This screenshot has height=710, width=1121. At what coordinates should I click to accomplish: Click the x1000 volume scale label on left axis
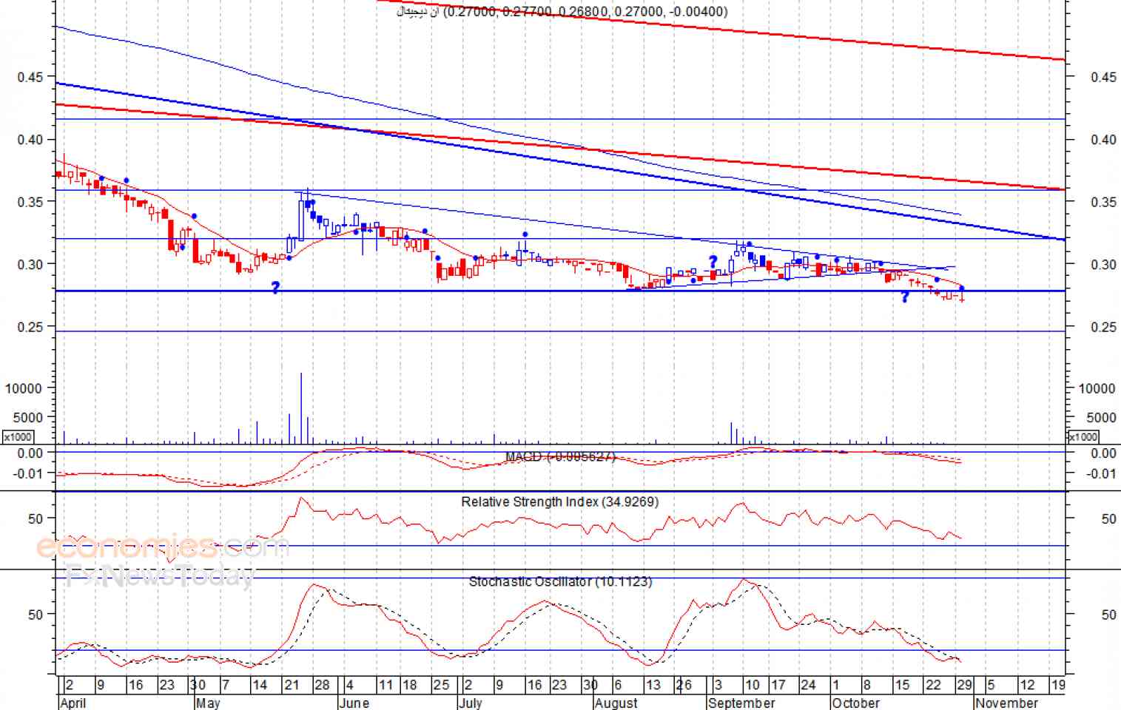pyautogui.click(x=18, y=437)
